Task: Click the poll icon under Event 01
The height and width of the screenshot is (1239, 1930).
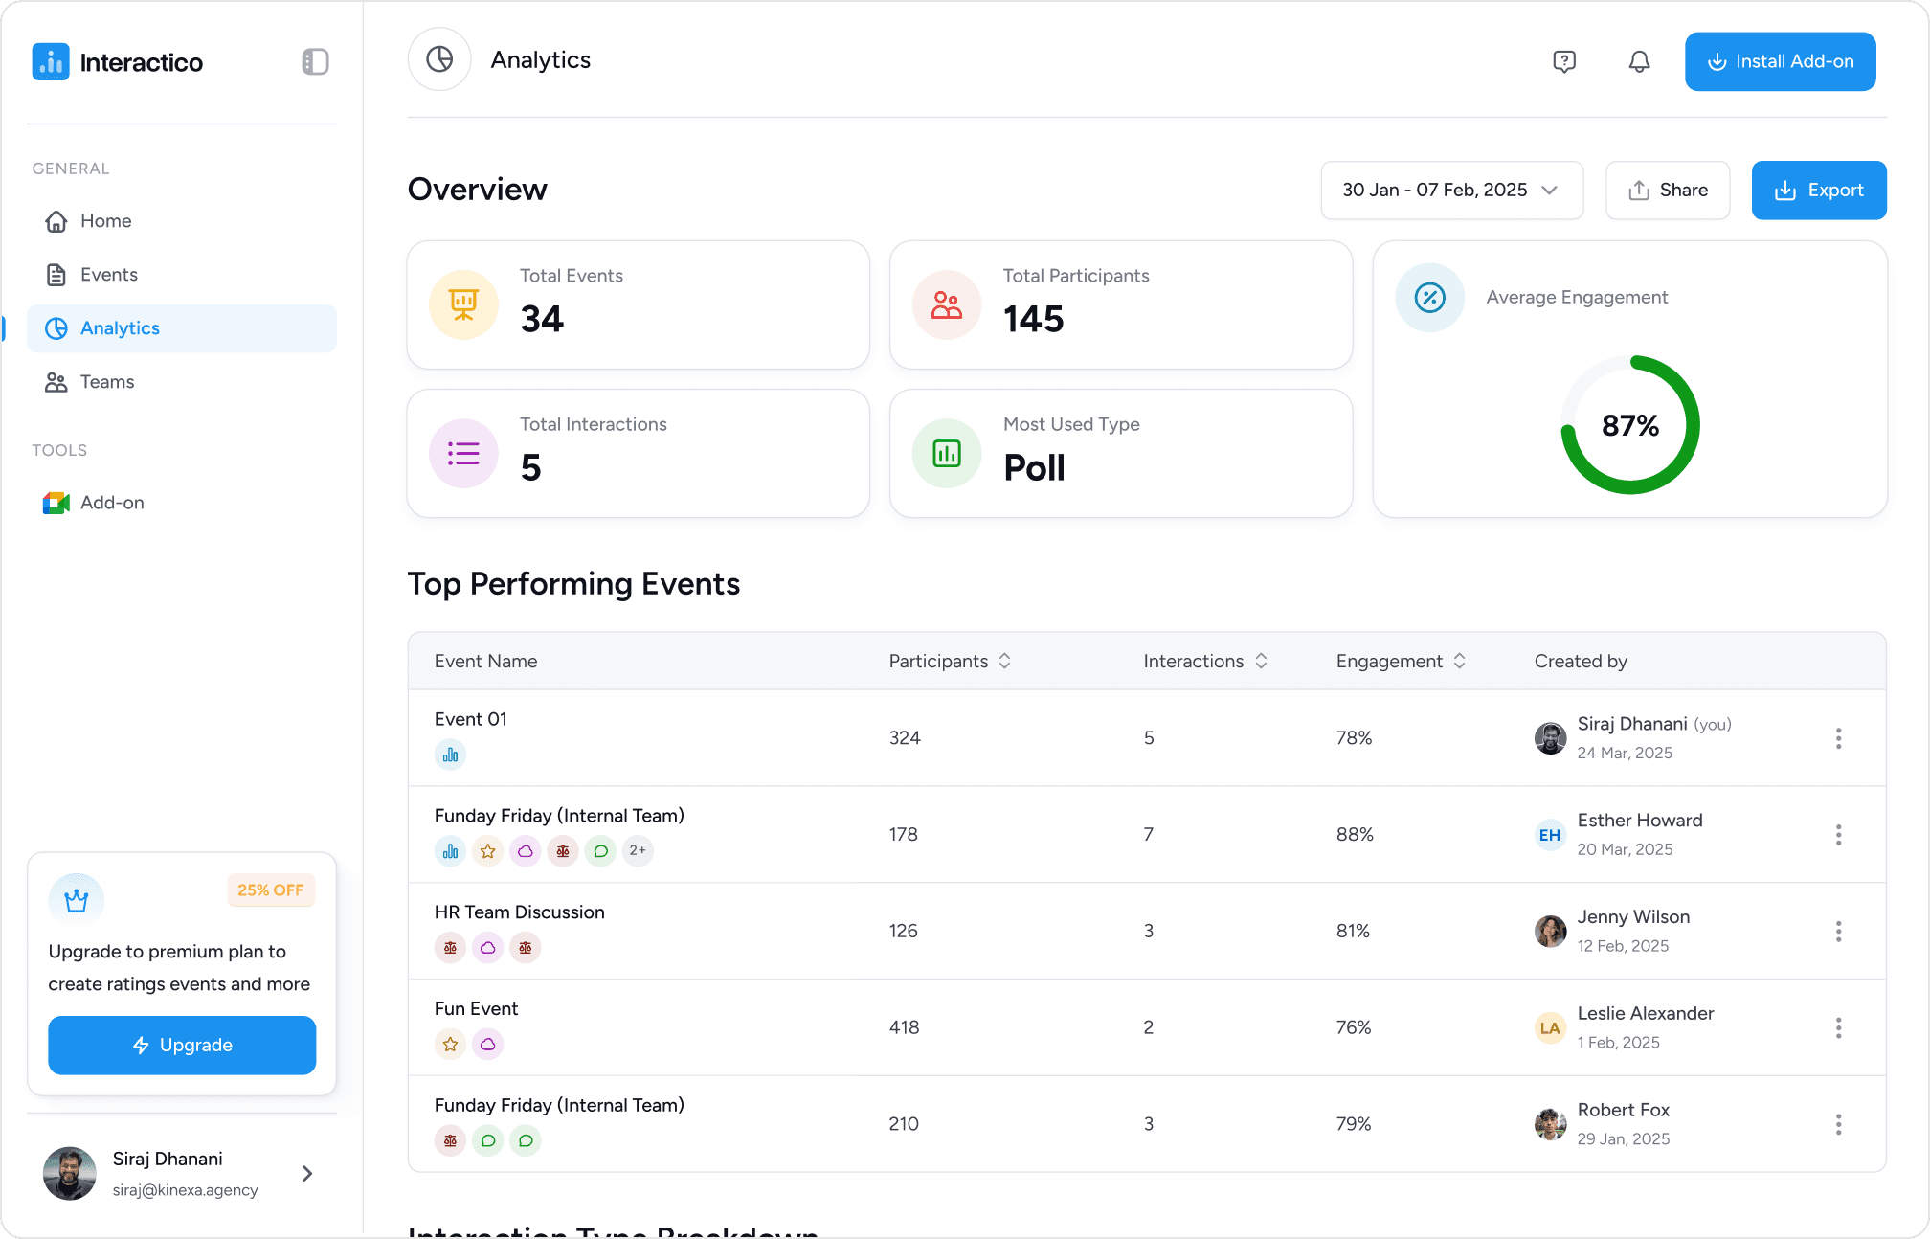Action: 450,755
